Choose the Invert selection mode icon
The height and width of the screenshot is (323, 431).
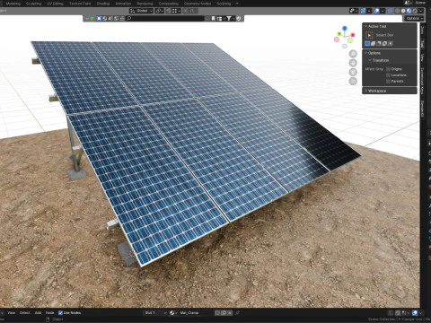click(384, 44)
